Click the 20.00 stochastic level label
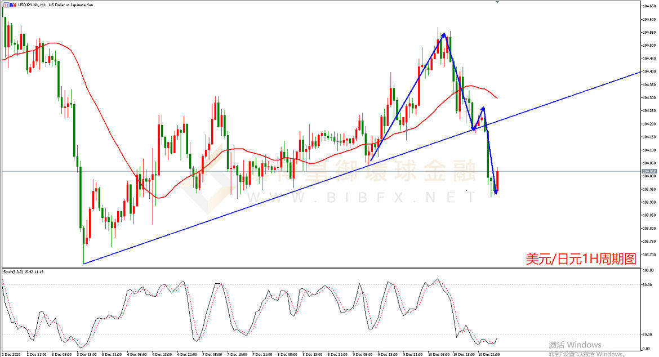This screenshot has width=659, height=357. pos(647,334)
